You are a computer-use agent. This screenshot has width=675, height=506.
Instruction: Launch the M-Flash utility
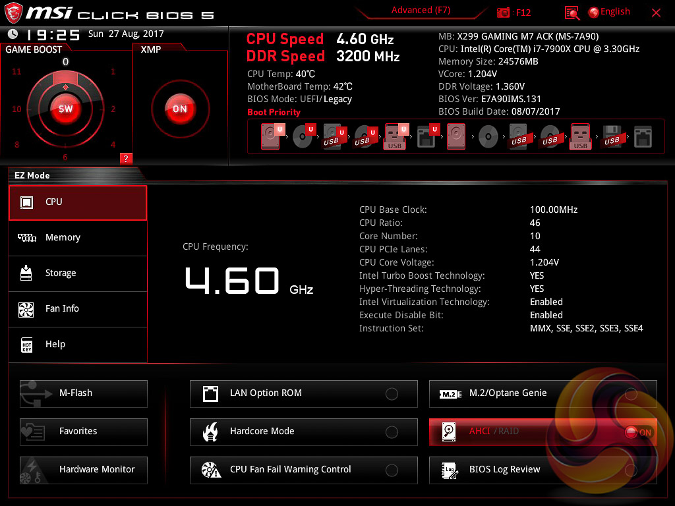coord(84,393)
